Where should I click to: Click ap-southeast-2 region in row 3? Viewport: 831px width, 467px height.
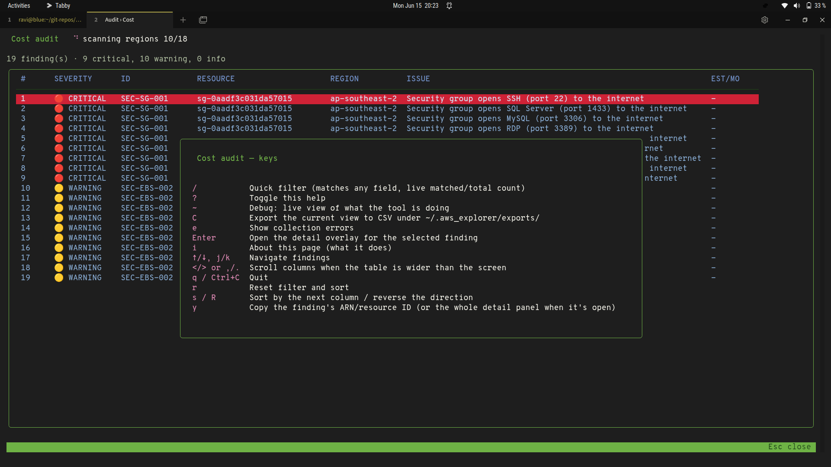(364, 118)
